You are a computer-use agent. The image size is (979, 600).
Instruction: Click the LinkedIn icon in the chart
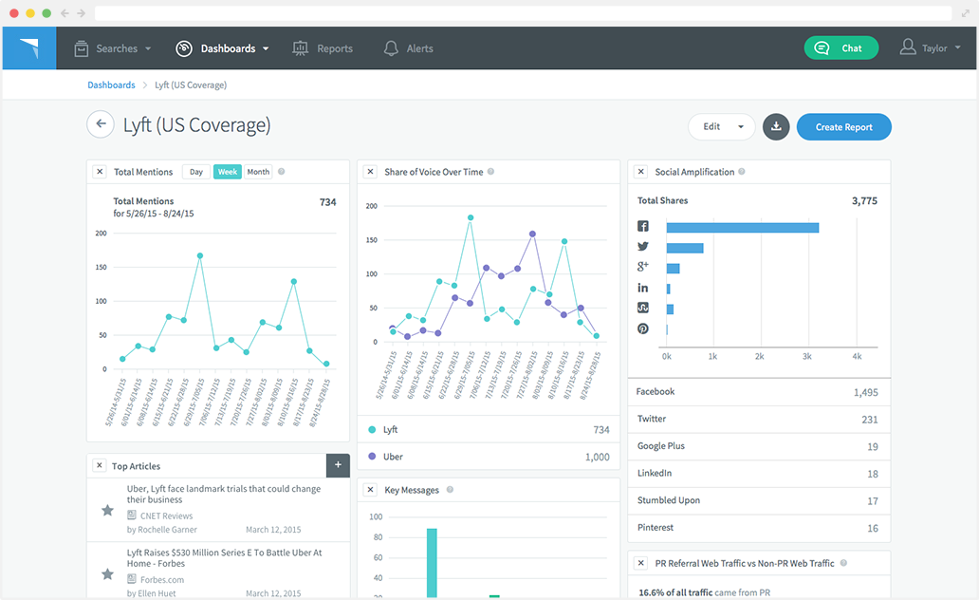click(x=643, y=288)
